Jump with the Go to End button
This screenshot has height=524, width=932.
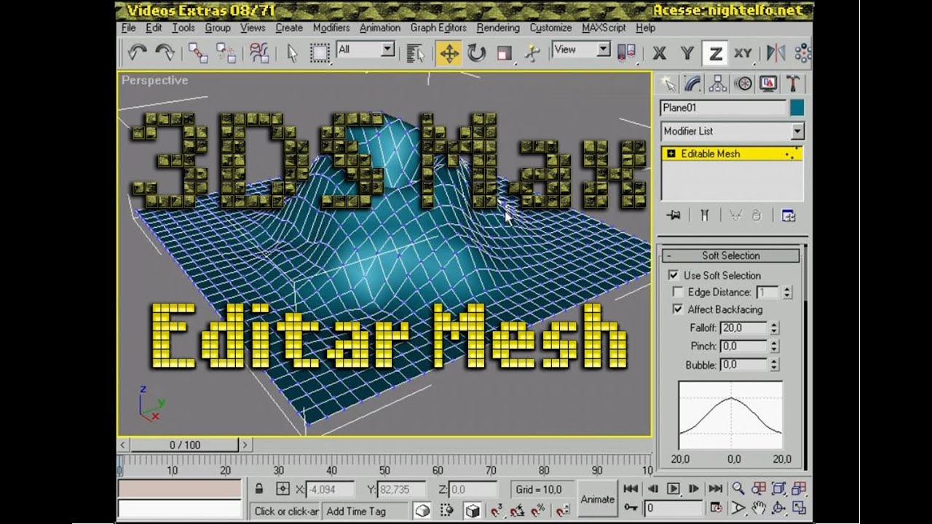click(716, 488)
